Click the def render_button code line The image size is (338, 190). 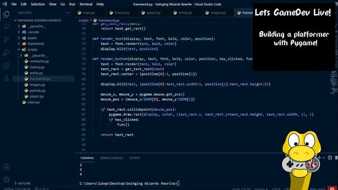pos(173,59)
